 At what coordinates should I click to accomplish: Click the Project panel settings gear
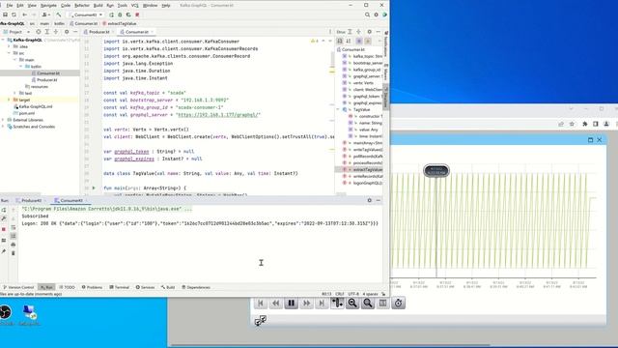(67, 32)
